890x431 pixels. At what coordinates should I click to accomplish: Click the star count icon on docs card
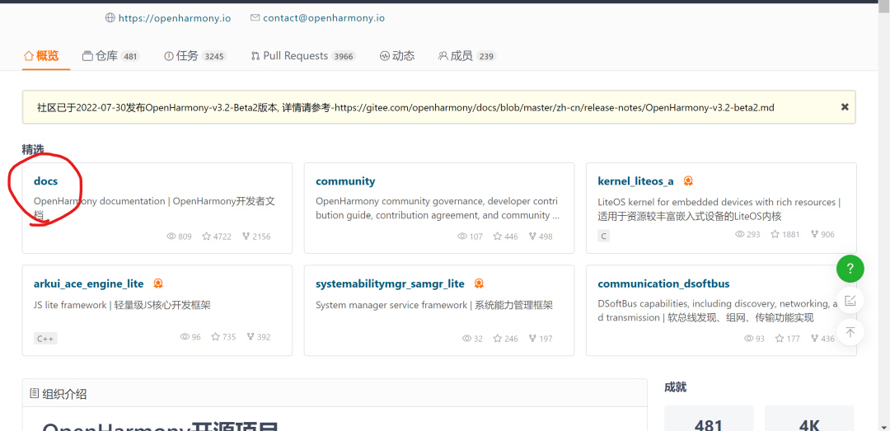pos(207,237)
